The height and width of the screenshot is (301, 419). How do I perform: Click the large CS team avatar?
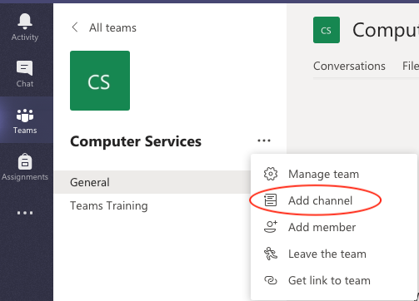[x=100, y=81]
